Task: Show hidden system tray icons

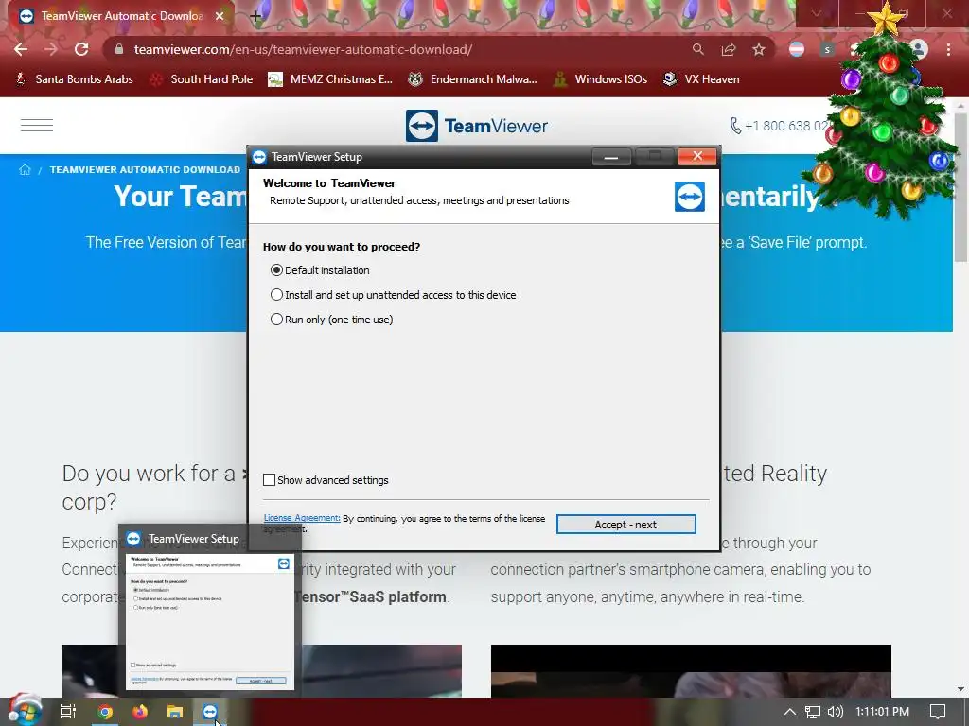Action: (790, 712)
